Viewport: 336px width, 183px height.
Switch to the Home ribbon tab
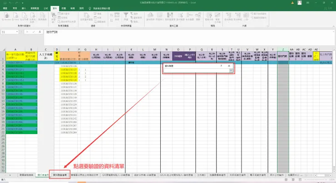15,8
